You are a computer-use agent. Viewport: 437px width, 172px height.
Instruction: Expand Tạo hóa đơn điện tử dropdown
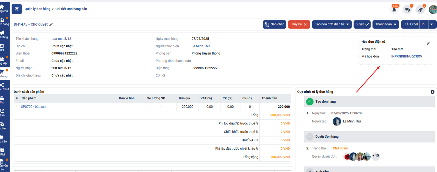pyautogui.click(x=332, y=24)
